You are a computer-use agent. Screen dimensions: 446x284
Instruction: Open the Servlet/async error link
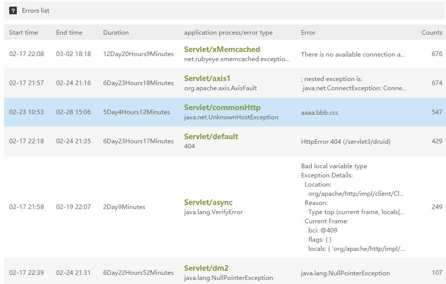[208, 202]
